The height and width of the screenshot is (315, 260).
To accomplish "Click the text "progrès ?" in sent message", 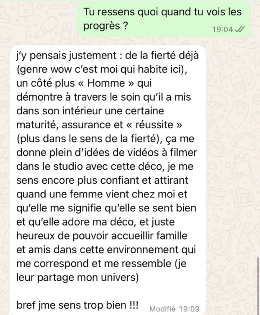I will click(x=105, y=26).
